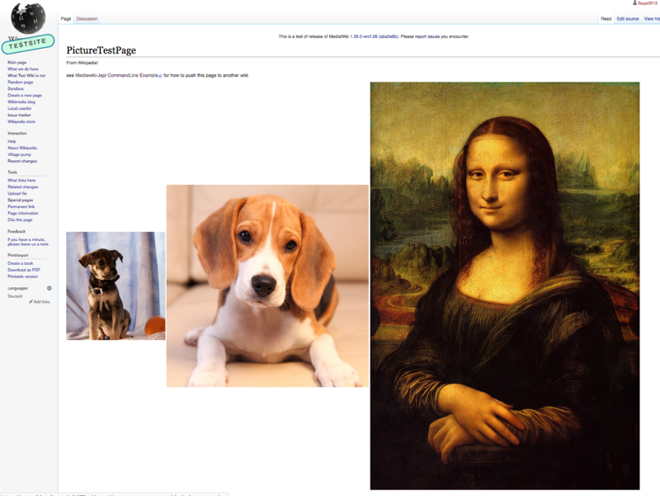The height and width of the screenshot is (496, 660).
Task: Click the PictureTestPage heading
Action: click(101, 50)
